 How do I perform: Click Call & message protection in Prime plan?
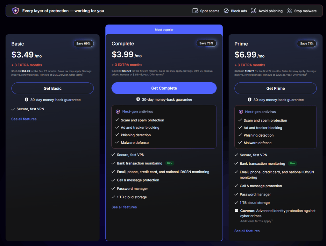point(261,186)
